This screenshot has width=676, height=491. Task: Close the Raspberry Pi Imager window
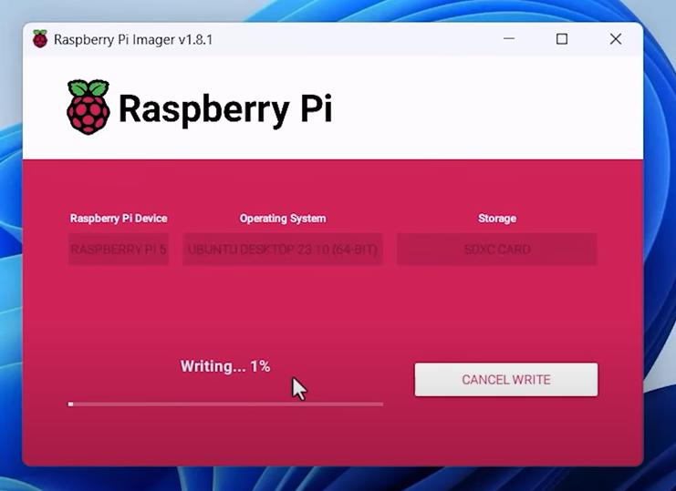[616, 39]
